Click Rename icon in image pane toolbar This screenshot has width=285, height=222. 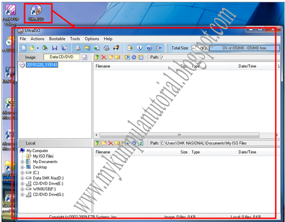(117, 57)
